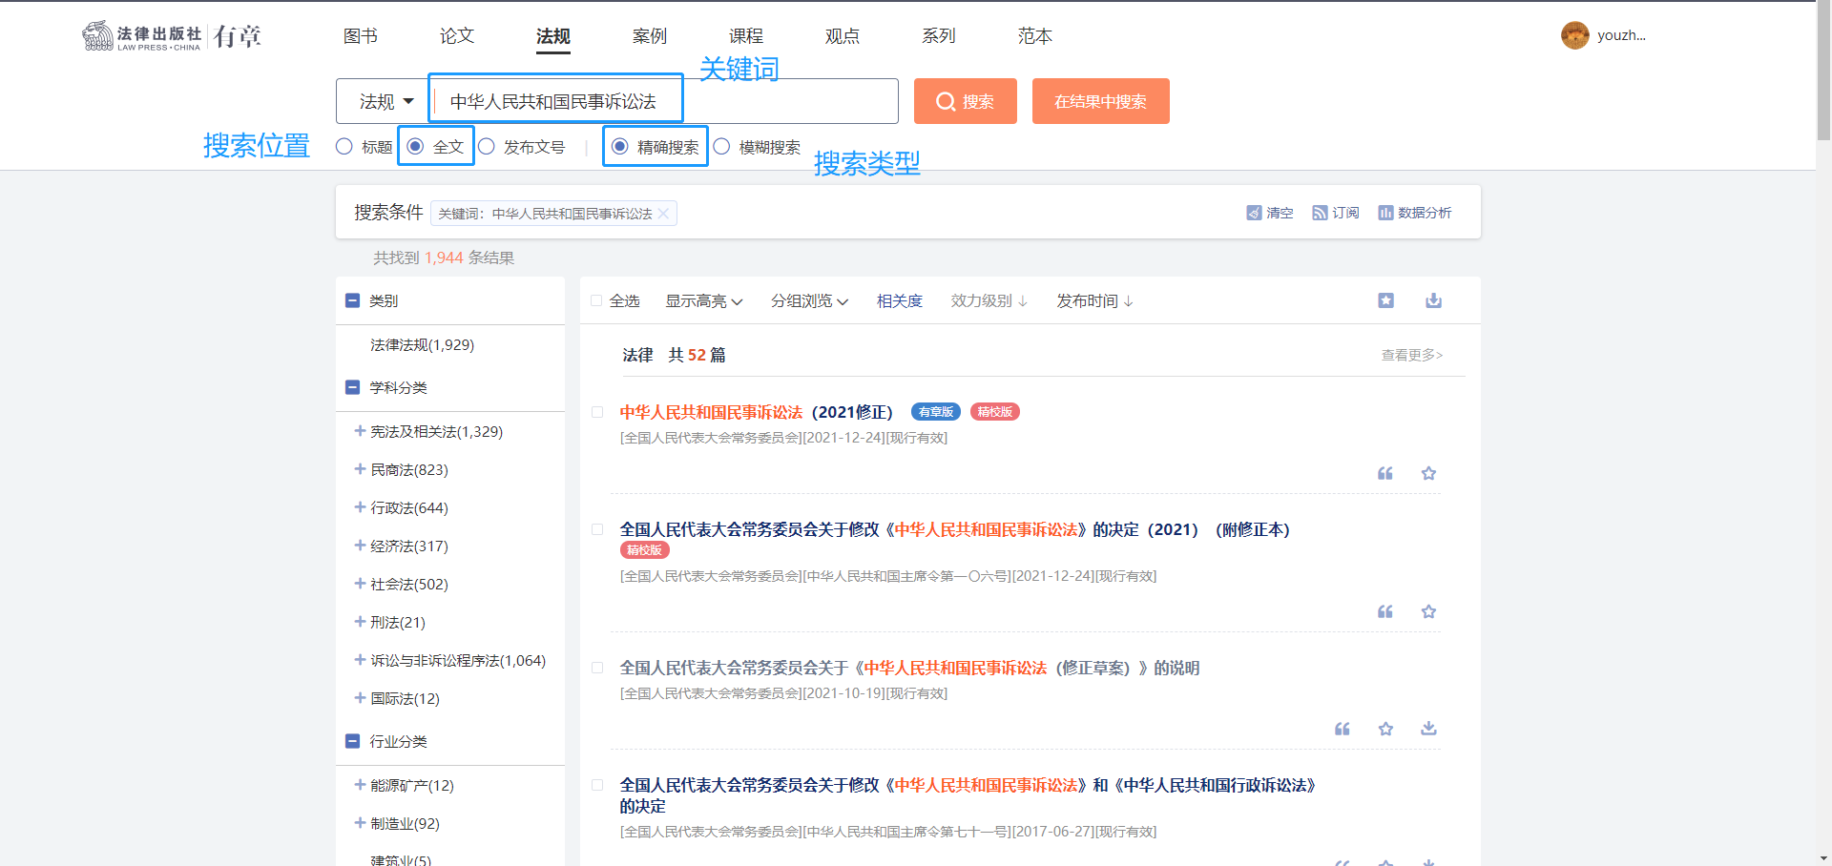The height and width of the screenshot is (866, 1832).
Task: Select the 标题 search position radio
Action: 344,147
